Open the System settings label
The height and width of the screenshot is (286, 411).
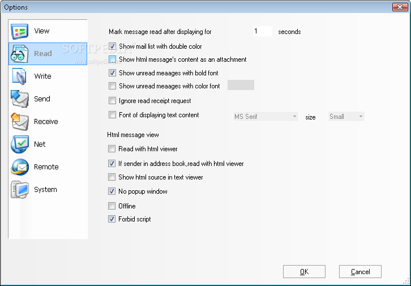(45, 190)
